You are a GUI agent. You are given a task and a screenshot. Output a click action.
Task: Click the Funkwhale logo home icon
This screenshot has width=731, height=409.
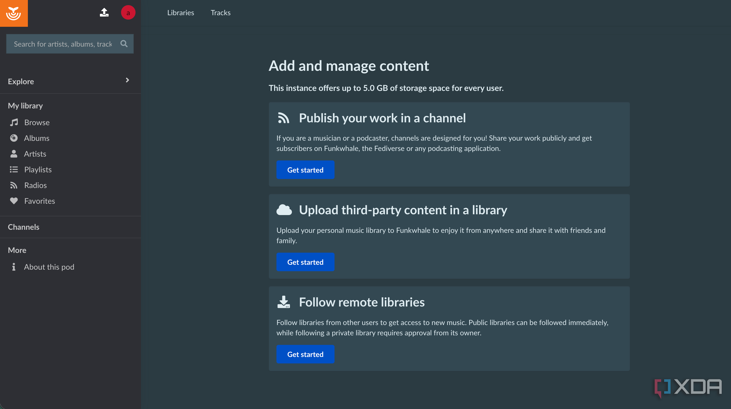(x=14, y=13)
